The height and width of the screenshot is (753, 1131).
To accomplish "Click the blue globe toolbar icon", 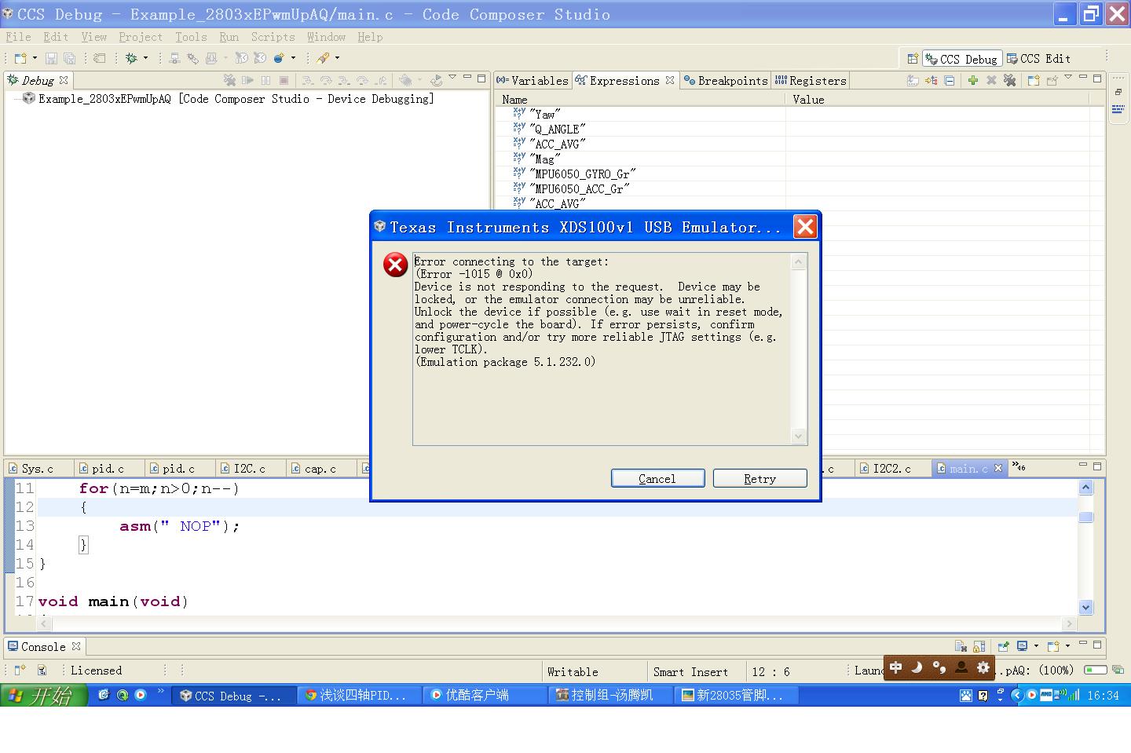I will point(279,58).
